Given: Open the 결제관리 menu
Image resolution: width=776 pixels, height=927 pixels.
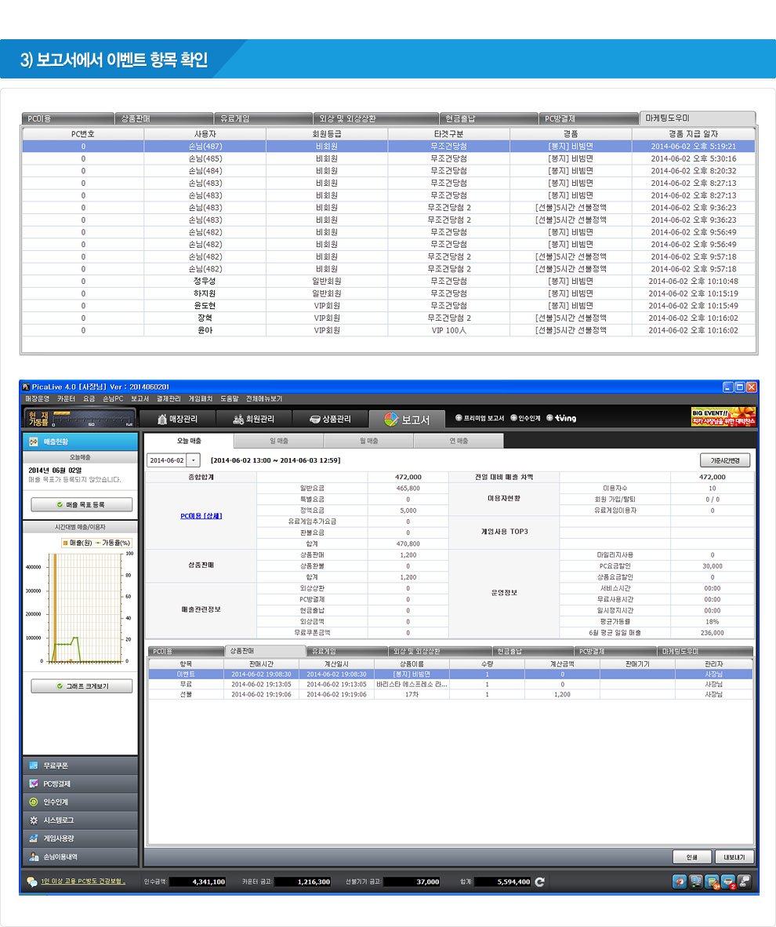Looking at the screenshot, I should 169,398.
